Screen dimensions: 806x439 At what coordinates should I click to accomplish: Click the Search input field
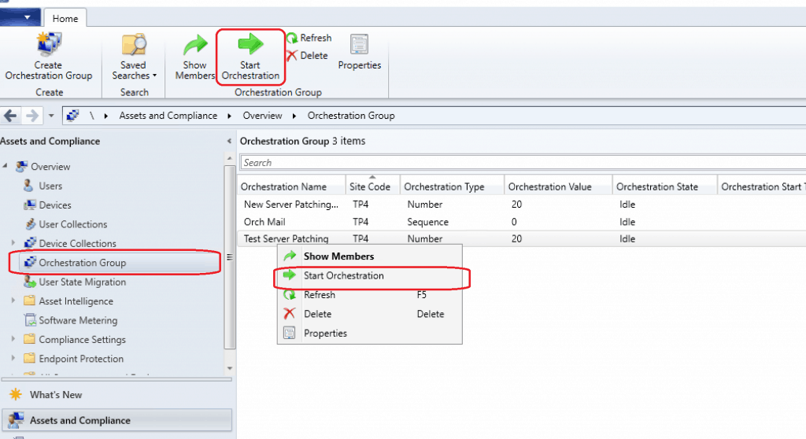tap(519, 163)
